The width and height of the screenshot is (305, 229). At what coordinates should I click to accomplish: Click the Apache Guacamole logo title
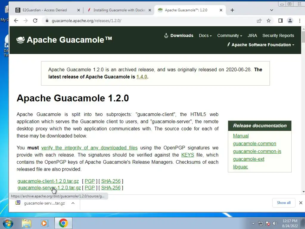(x=64, y=40)
